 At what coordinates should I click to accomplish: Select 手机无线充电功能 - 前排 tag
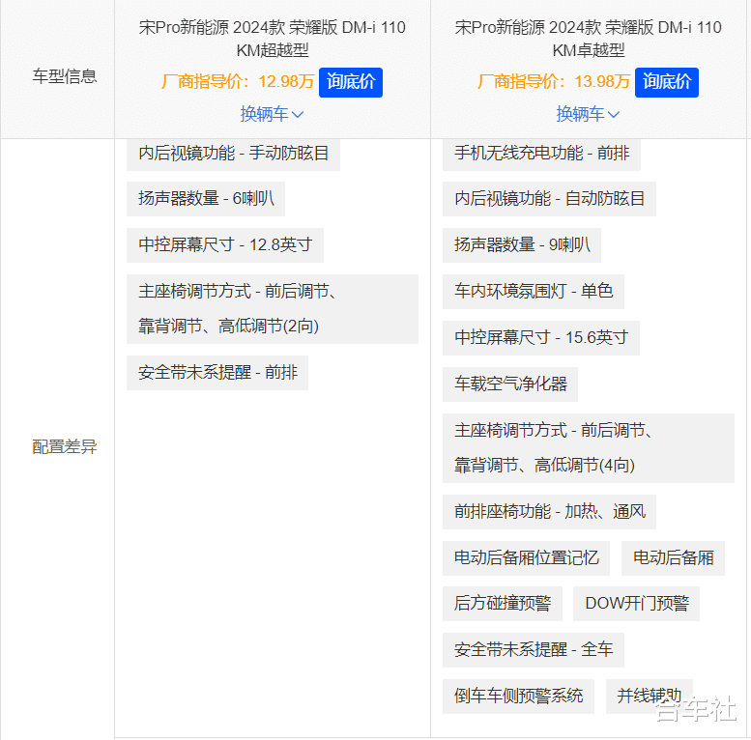click(x=541, y=154)
